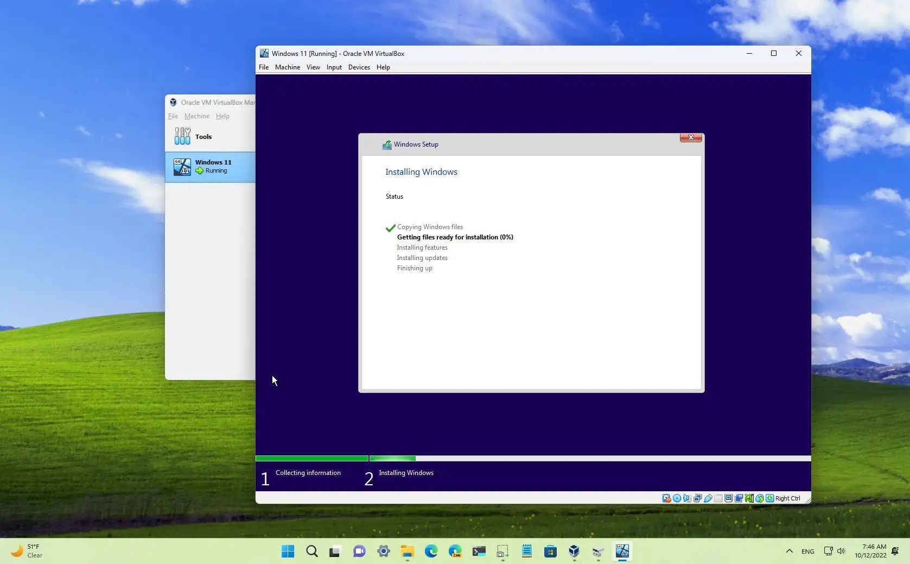Click the shared folders icon in VirtualBox status bar
The width and height of the screenshot is (910, 564).
pyautogui.click(x=718, y=498)
